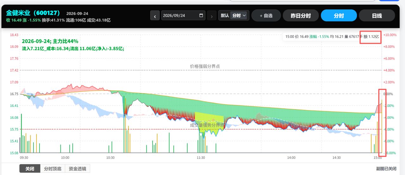Click the 2026-09-24; 主力比44% chart label
405x175 pixels.
point(50,41)
